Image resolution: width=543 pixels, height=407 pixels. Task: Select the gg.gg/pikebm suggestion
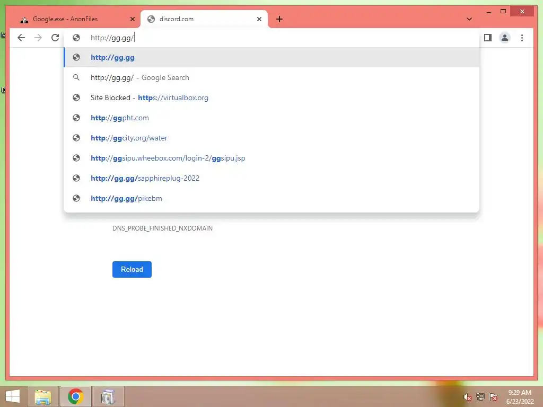click(271, 198)
